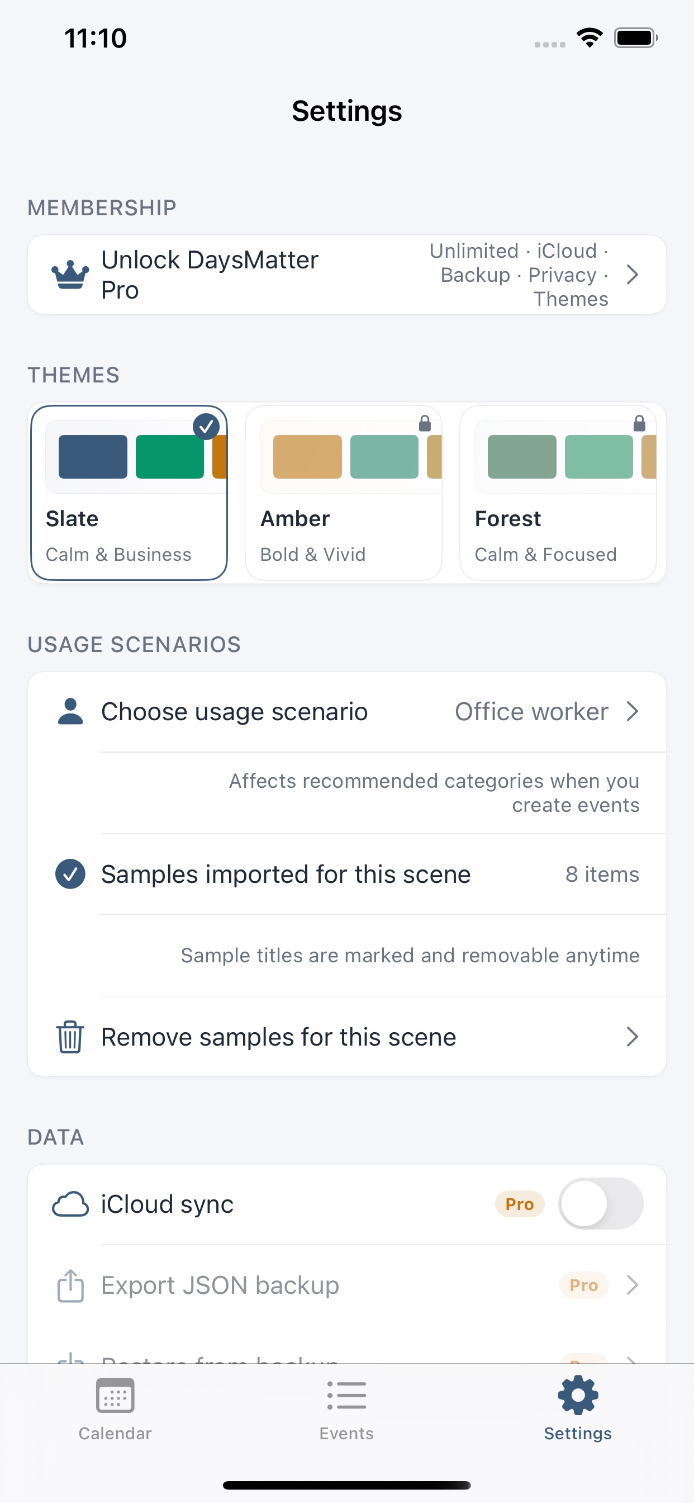This screenshot has height=1503, width=694.
Task: Tap the Pro badge on Export JSON backup
Action: point(584,1285)
